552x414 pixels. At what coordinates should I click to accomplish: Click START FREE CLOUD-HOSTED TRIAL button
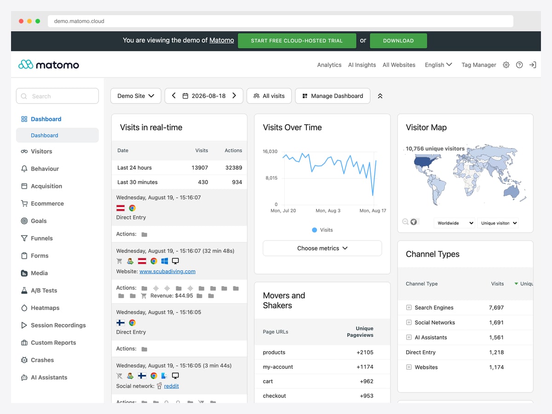pyautogui.click(x=297, y=40)
